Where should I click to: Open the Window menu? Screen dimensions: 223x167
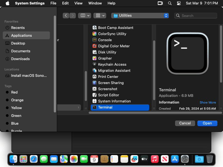[95, 3]
